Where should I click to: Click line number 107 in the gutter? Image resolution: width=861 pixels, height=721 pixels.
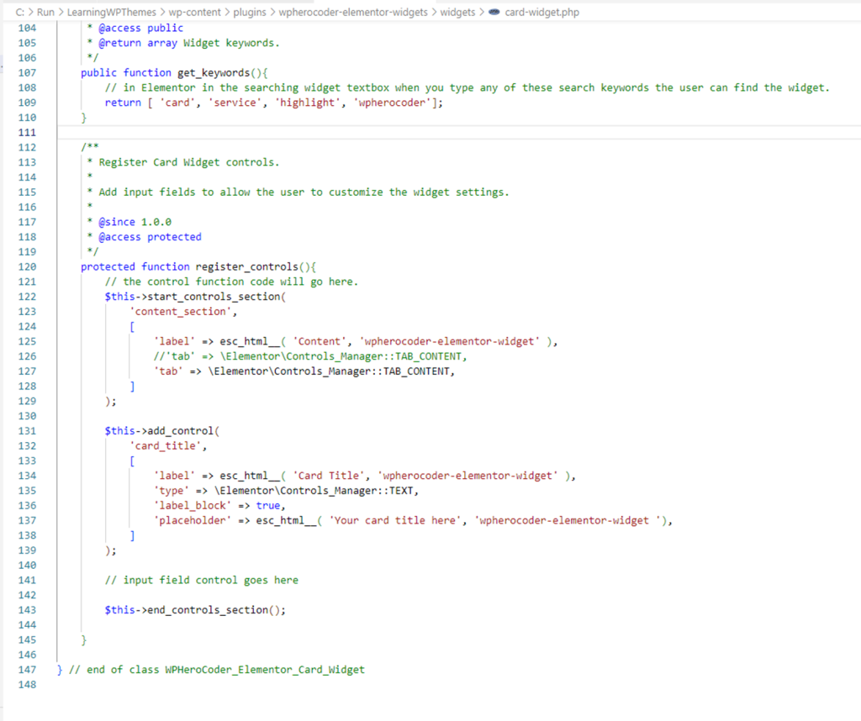coord(26,73)
